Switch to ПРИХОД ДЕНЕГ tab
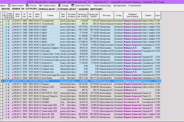Screen dimensions: 184x122 47,9
